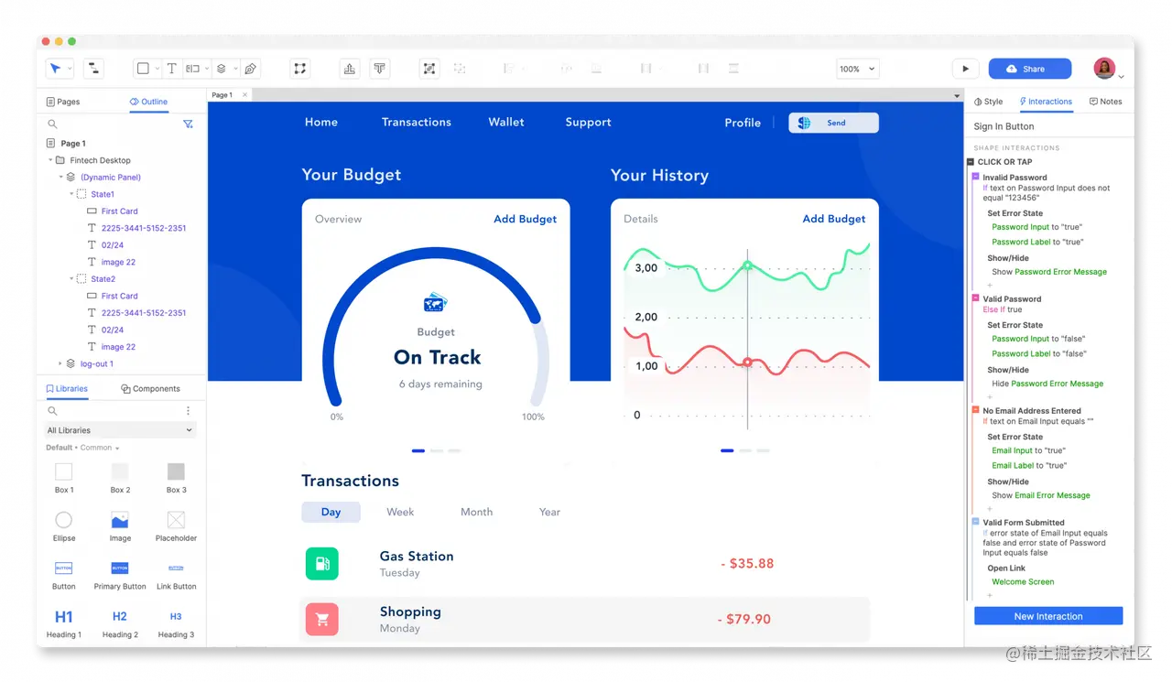
Task: Open the zoom level 100% dropdown
Action: [x=858, y=69]
